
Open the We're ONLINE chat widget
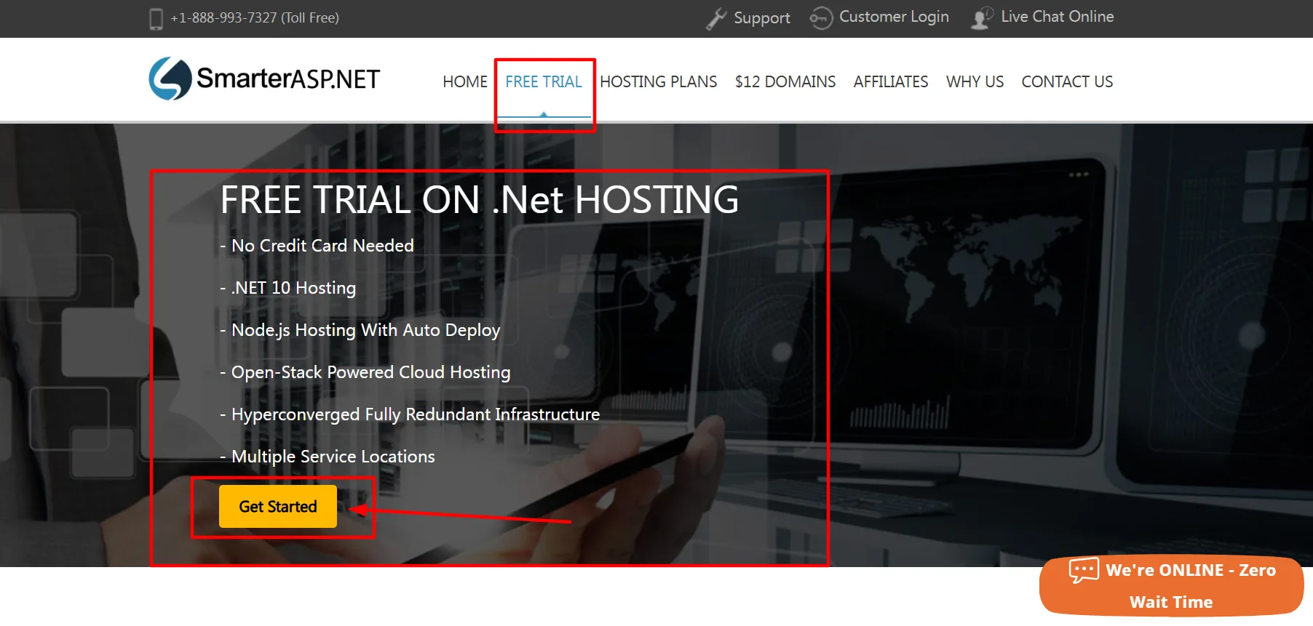(1172, 586)
